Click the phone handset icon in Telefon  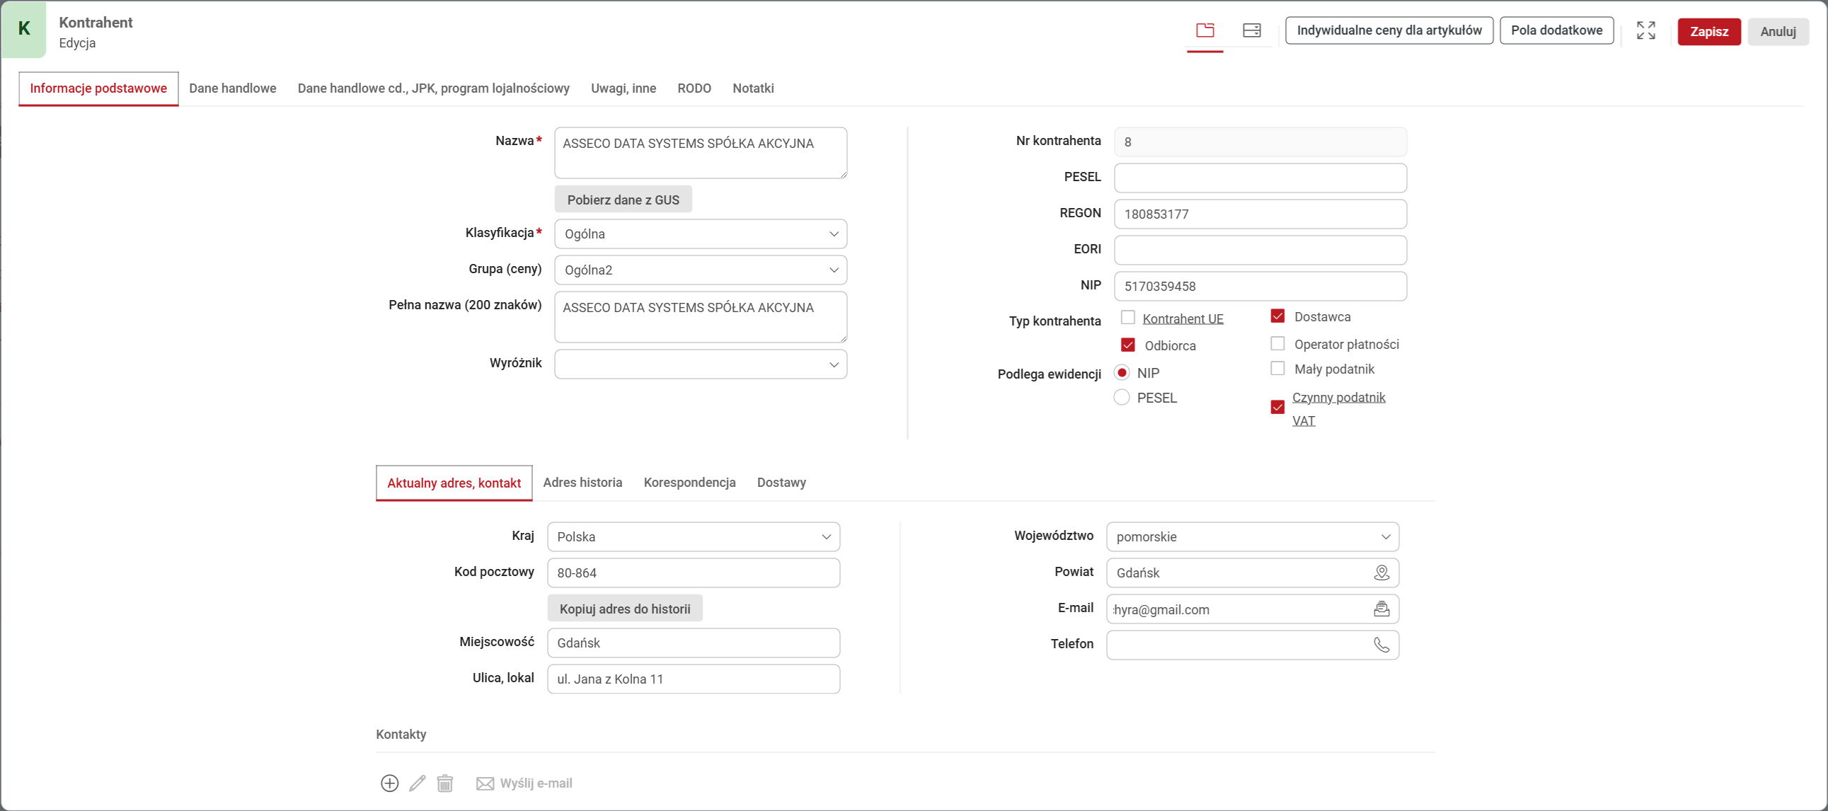pyautogui.click(x=1380, y=645)
